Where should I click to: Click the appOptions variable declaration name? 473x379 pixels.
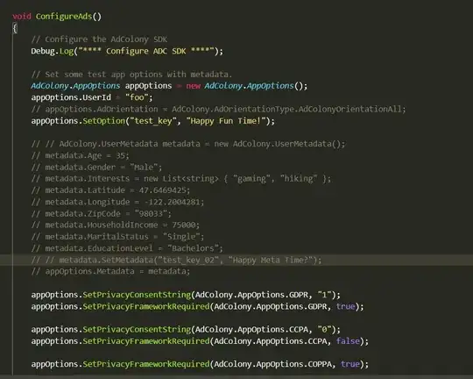pyautogui.click(x=148, y=86)
